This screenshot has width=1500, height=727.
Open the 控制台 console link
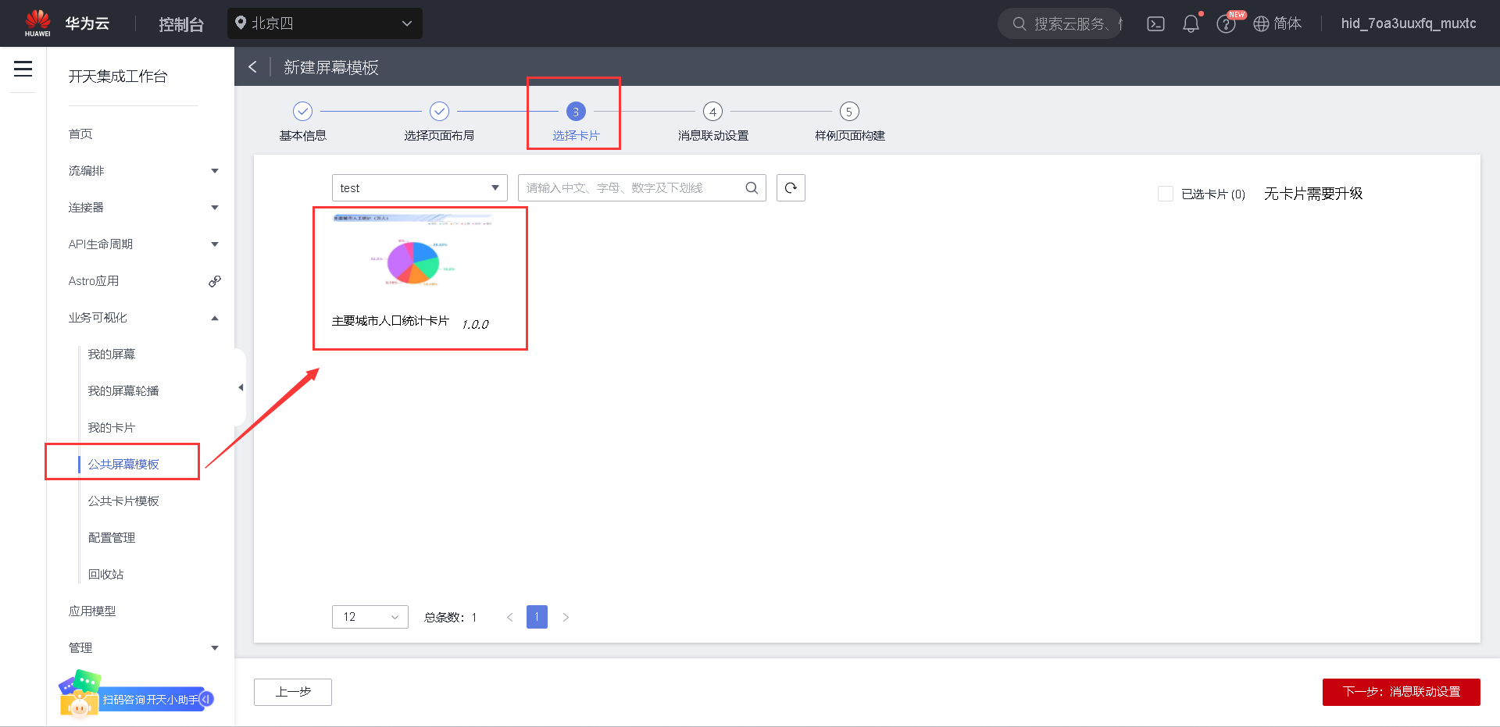click(x=181, y=24)
